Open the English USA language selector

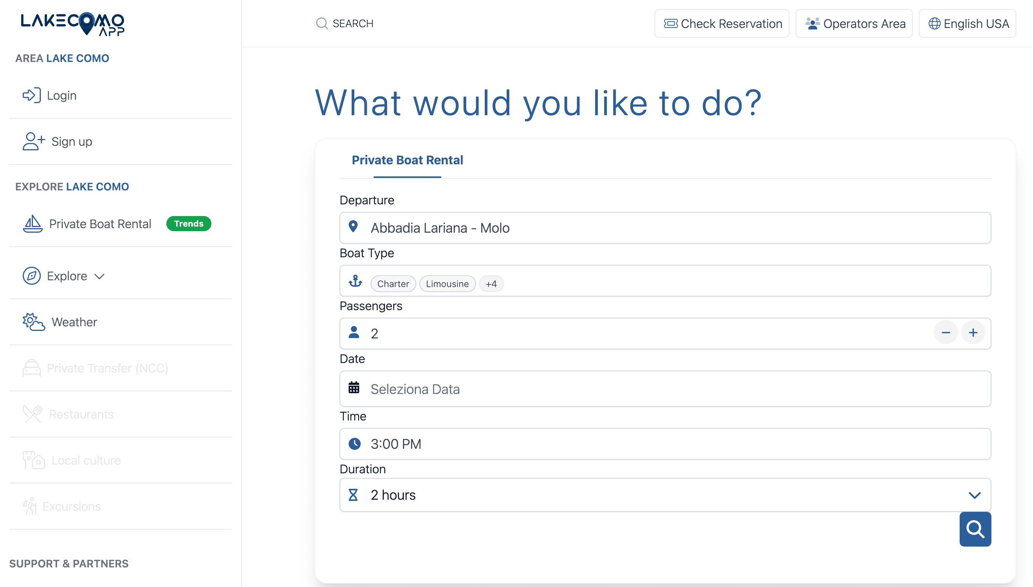tap(967, 24)
